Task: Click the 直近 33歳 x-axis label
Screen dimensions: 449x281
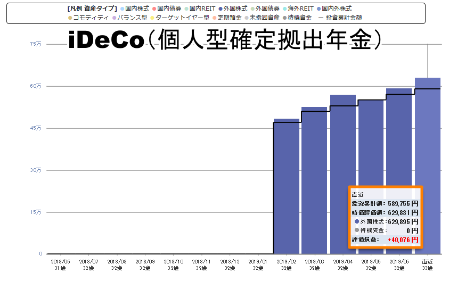Action: pyautogui.click(x=428, y=265)
